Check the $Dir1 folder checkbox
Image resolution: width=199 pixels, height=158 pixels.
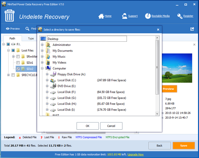coord(18,62)
